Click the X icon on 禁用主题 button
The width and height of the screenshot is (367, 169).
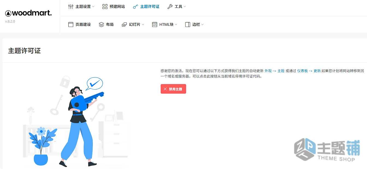pyautogui.click(x=165, y=89)
